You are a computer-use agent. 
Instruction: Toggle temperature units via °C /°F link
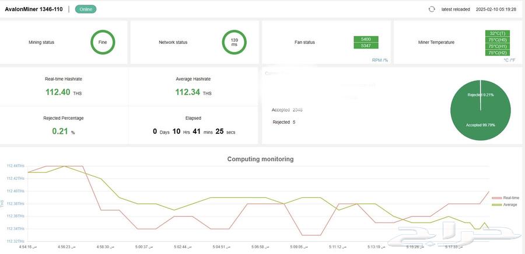(x=510, y=60)
